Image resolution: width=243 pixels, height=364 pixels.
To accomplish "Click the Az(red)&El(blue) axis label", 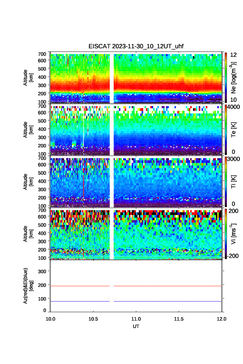I will coord(28,286).
